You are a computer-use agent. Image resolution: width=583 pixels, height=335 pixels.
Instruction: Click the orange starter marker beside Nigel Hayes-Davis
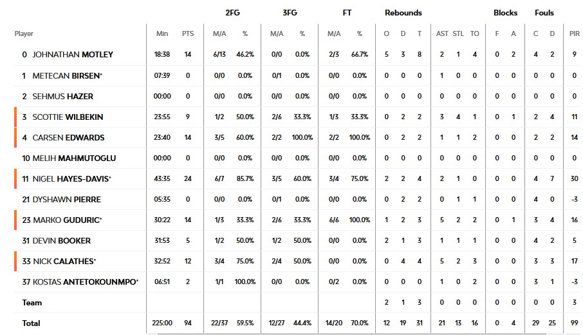coord(15,178)
